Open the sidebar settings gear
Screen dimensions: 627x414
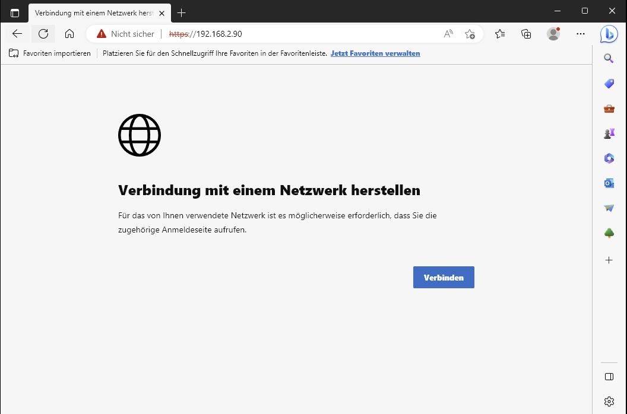click(609, 401)
